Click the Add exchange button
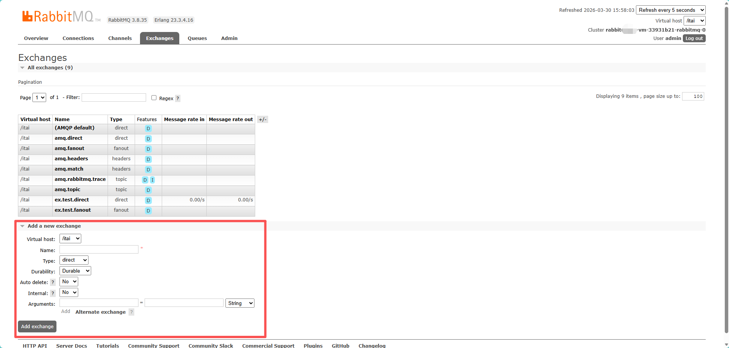The image size is (729, 348). [x=37, y=327]
